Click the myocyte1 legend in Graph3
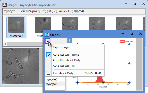 127,41
